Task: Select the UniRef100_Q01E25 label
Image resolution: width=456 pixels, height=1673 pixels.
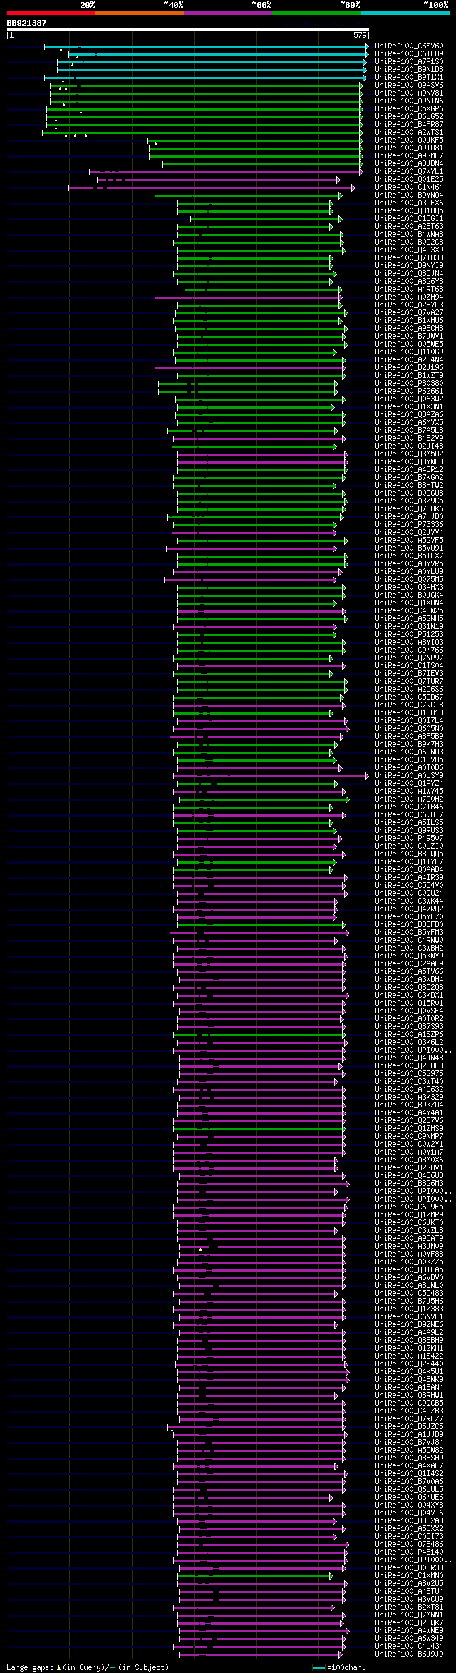Action: (409, 180)
